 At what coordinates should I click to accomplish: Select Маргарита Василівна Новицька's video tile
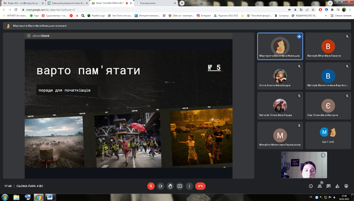[280, 46]
